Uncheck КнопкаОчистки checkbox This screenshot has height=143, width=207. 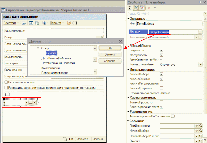click(161, 79)
